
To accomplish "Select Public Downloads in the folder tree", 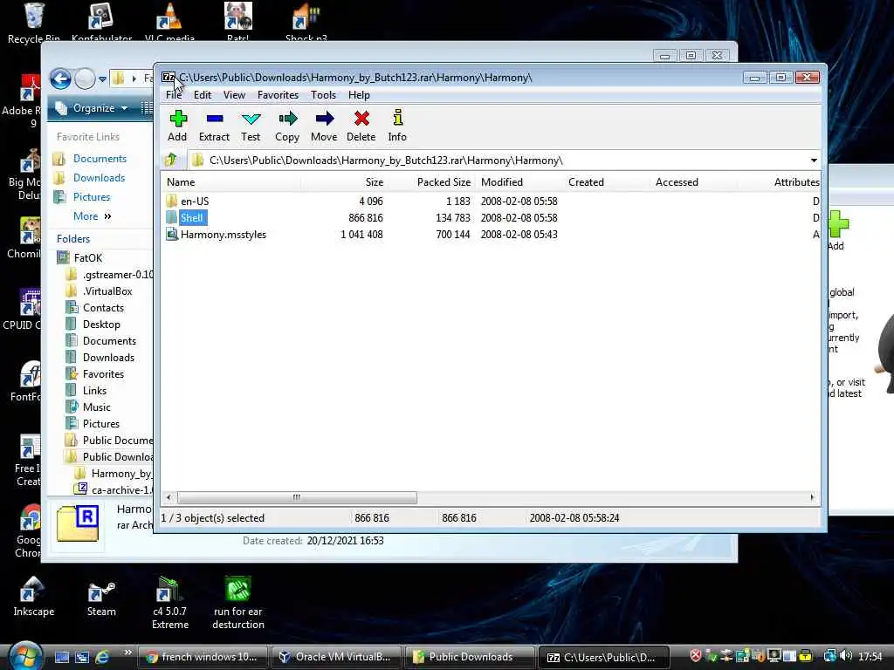I will pyautogui.click(x=117, y=457).
